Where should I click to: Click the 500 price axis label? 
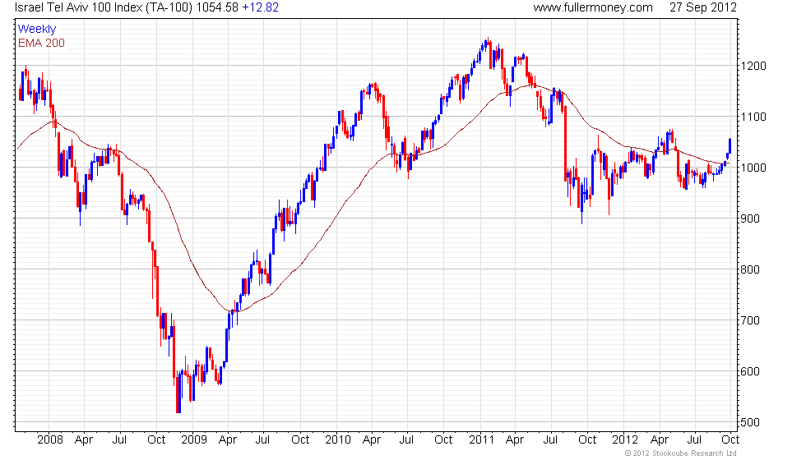click(x=750, y=422)
